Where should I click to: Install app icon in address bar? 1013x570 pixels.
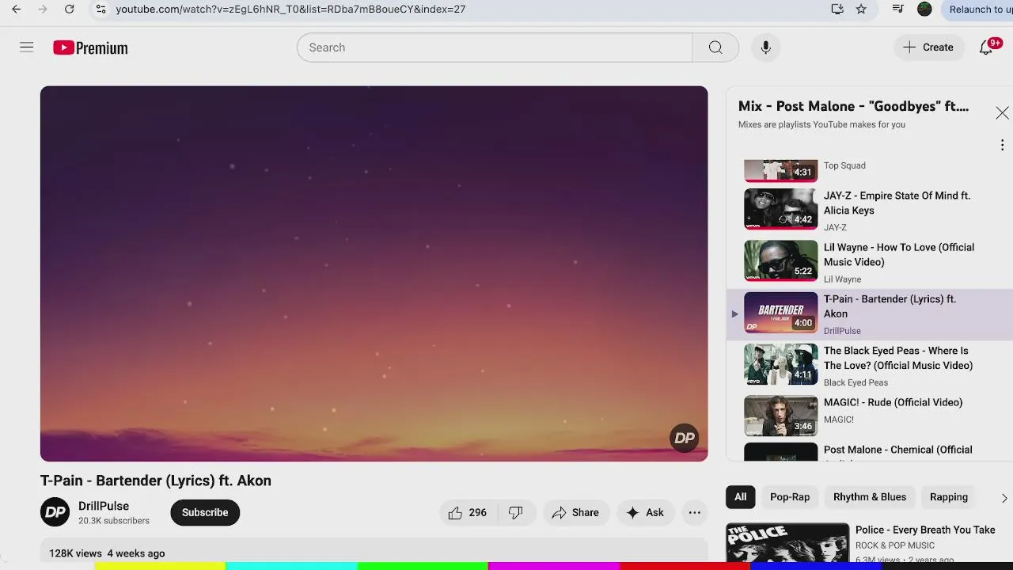837,9
